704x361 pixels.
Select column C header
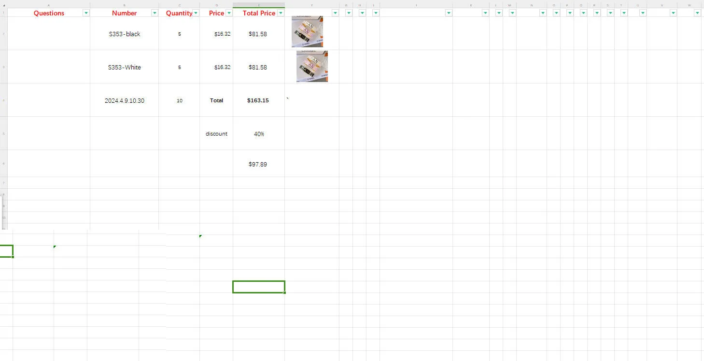tap(179, 5)
